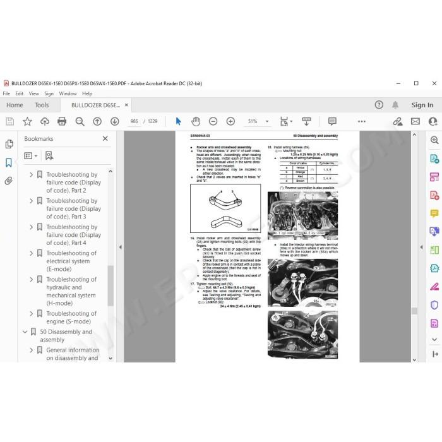The height and width of the screenshot is (442, 442).
Task: Click the document vertical scrollbar thumb
Action: (414, 311)
